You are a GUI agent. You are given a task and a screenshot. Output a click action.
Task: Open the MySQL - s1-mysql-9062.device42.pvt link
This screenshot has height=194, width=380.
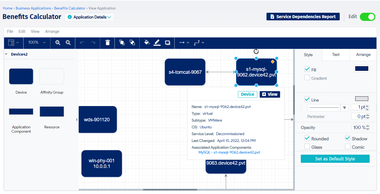(x=229, y=152)
